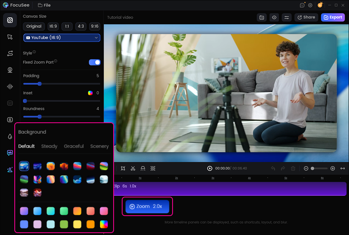The width and height of the screenshot is (349, 235).
Task: Disable the Fixed Zoom Part toggle
Action: click(x=95, y=62)
